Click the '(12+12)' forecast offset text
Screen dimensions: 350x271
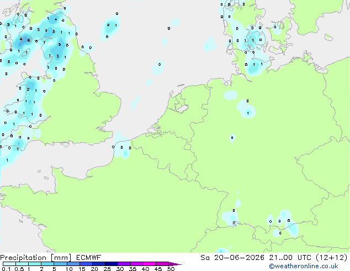click(x=332, y=258)
